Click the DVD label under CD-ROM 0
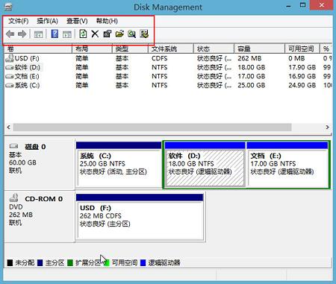Image resolution: width=336 pixels, height=284 pixels. [16, 206]
